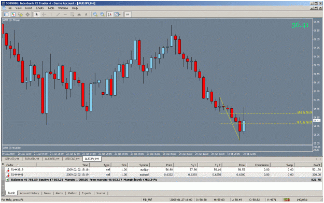Image resolution: width=324 pixels, height=203 pixels.
Task: Switch to the USDCAD,H4 chart tab
Action: point(72,159)
